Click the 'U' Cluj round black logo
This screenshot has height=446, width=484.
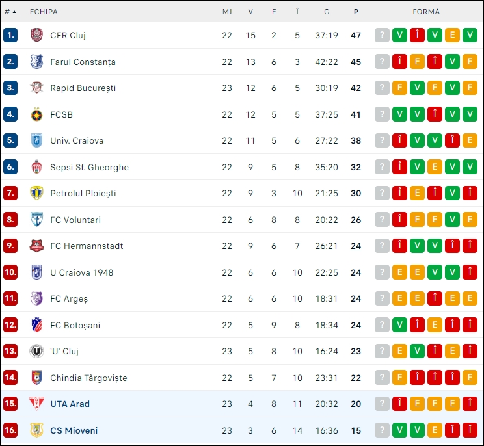[36, 351]
